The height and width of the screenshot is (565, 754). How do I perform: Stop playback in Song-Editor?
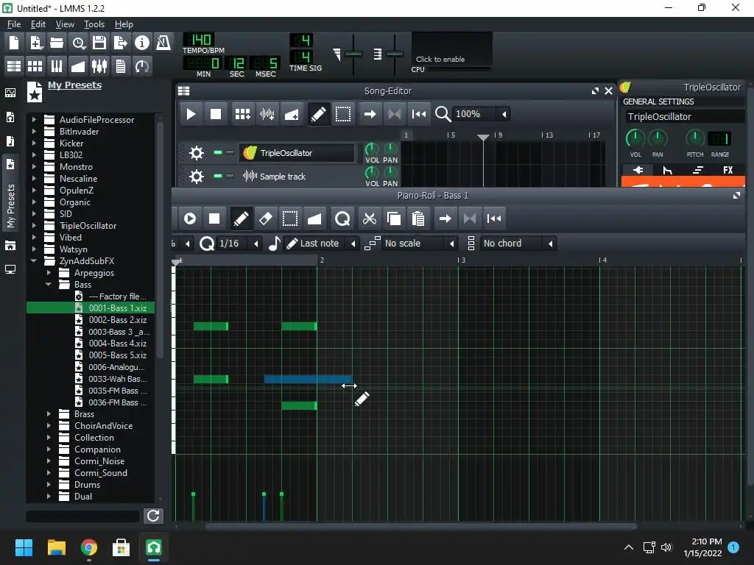coord(216,114)
